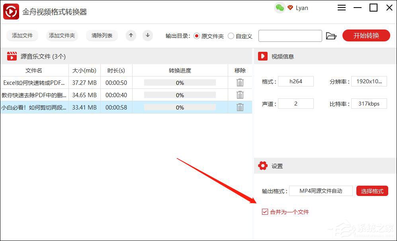Click the source files film clapper icon

tap(11, 56)
